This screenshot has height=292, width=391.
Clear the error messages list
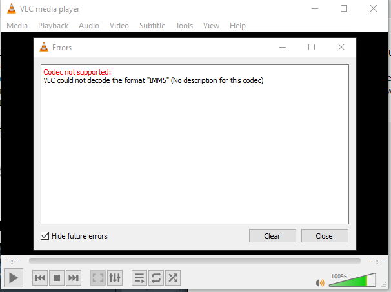click(x=272, y=235)
